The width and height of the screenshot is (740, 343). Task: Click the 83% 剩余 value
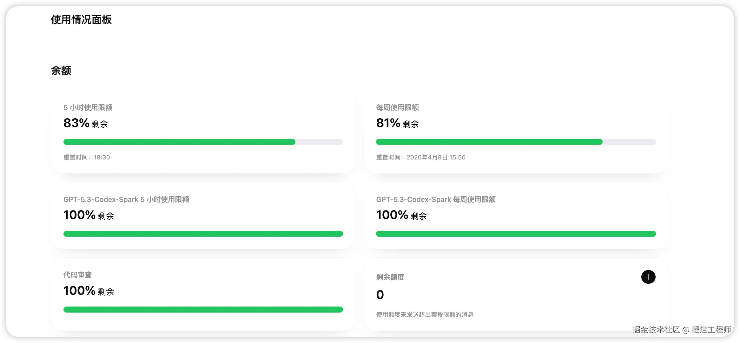[86, 123]
